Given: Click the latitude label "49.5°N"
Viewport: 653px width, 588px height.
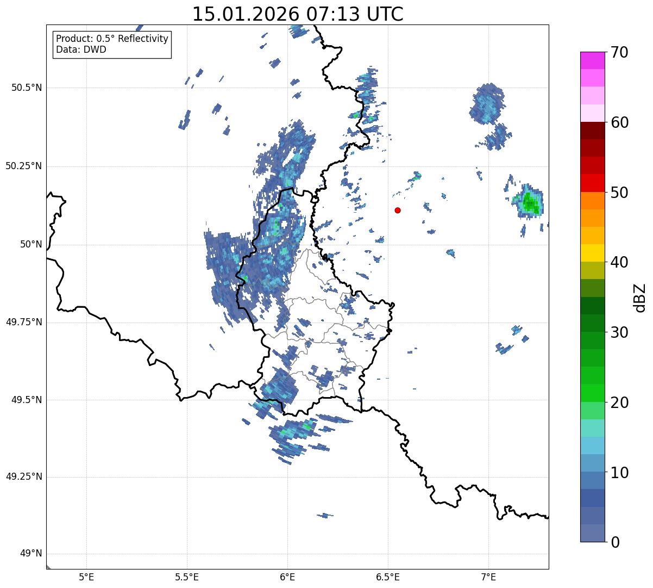Looking at the screenshot, I should (26, 400).
